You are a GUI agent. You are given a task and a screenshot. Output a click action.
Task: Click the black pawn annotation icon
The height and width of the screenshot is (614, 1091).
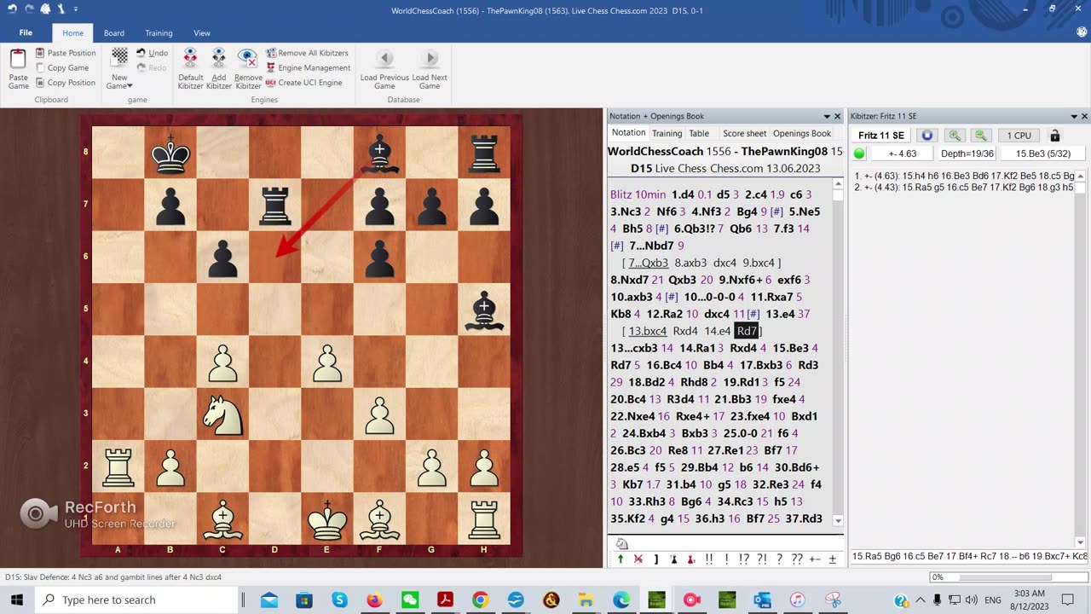tap(673, 559)
